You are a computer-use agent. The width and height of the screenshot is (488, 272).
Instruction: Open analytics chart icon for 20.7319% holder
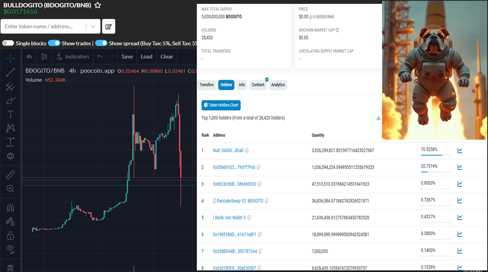(x=460, y=167)
